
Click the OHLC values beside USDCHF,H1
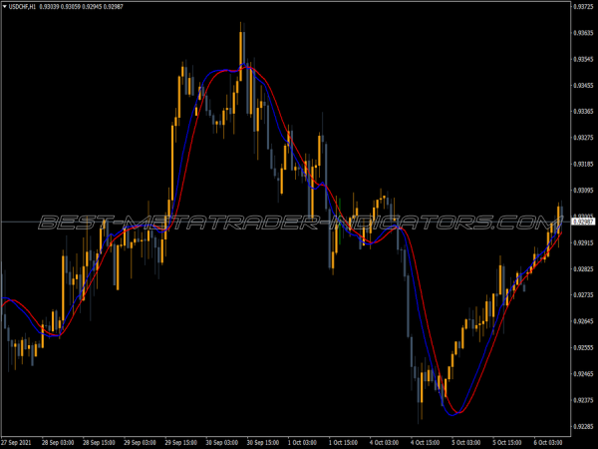pyautogui.click(x=82, y=7)
